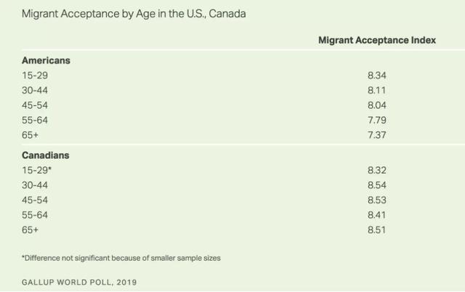Click the Americans group heading
Viewport: 465px width, 292px height.
tap(46, 60)
